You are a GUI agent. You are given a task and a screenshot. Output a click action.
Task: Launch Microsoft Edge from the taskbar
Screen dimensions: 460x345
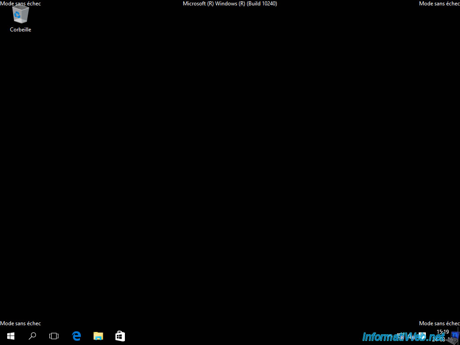tap(76, 336)
